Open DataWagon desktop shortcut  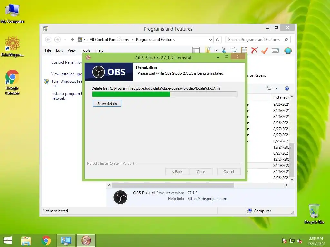point(13,46)
